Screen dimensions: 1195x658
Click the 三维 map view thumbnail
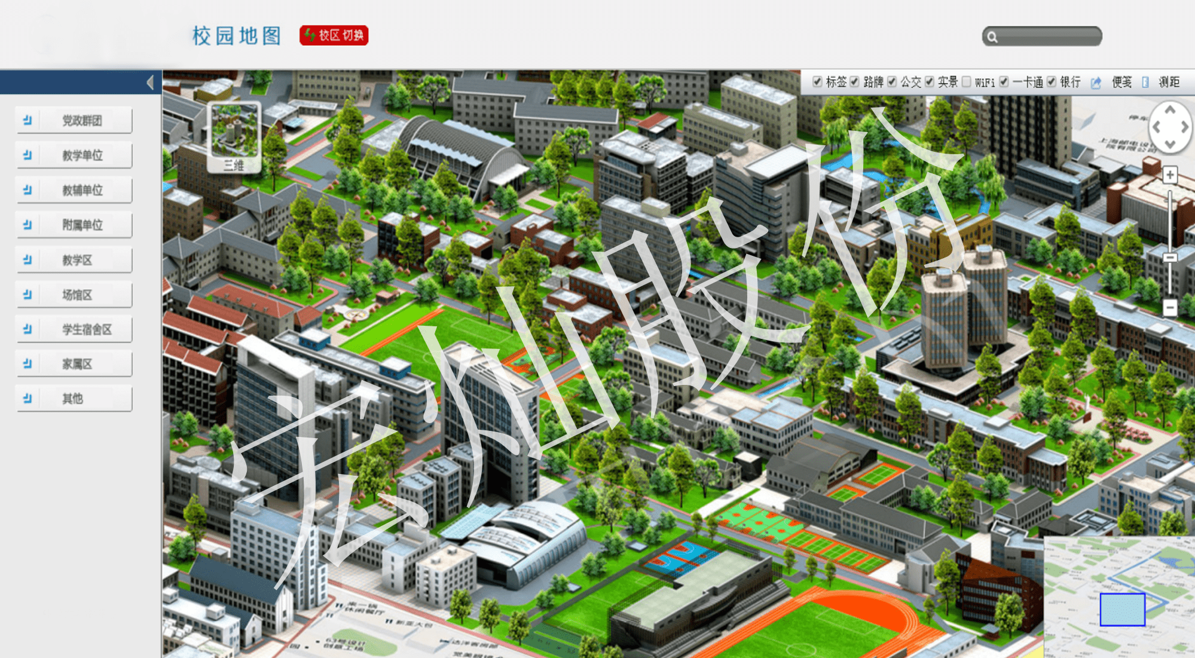234,137
